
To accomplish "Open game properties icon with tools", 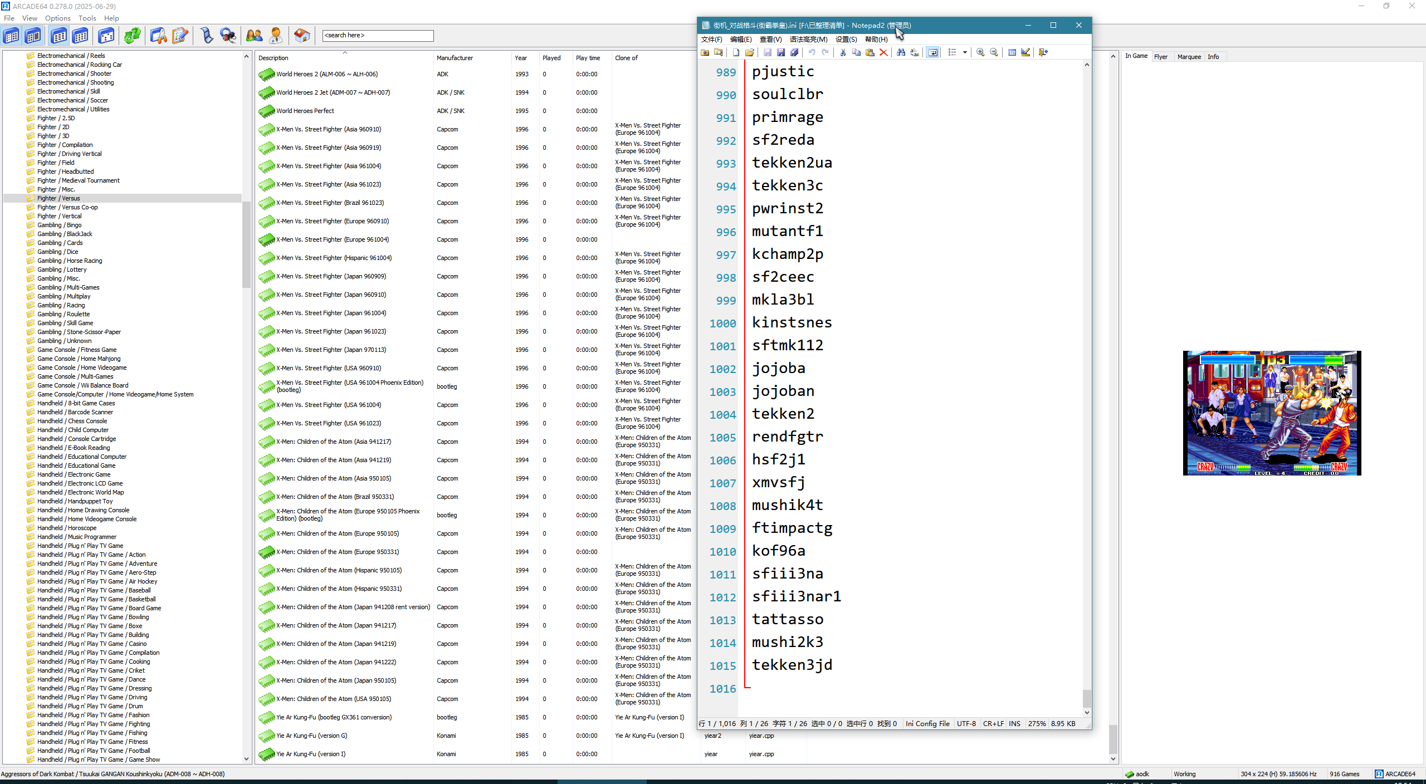I will point(158,36).
